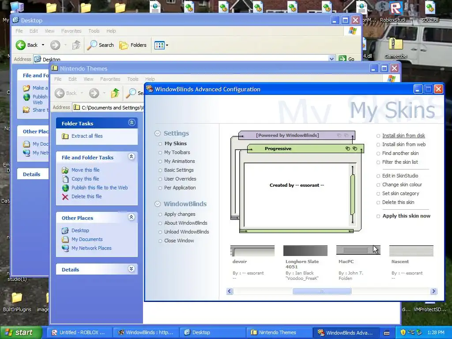This screenshot has width=452, height=339.
Task: Collapse the File and Folder Tasks panel
Action: pos(132,157)
